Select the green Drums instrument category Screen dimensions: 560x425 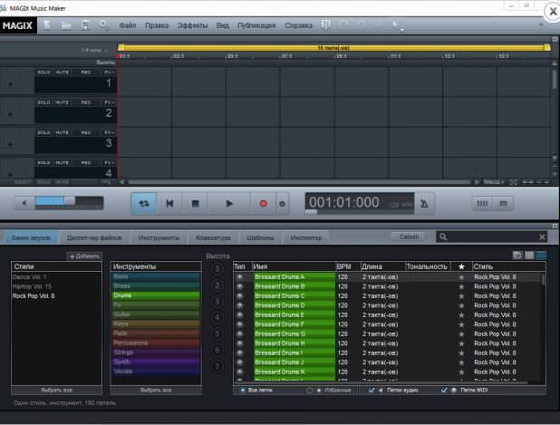[156, 295]
